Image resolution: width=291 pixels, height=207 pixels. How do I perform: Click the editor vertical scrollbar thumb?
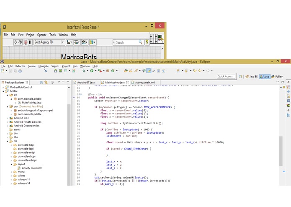[281, 151]
